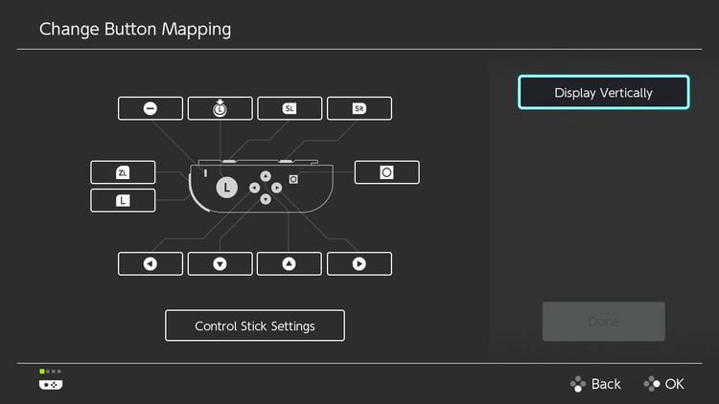This screenshot has width=719, height=404.
Task: Select the left stick press mapping box
Action: [x=220, y=108]
